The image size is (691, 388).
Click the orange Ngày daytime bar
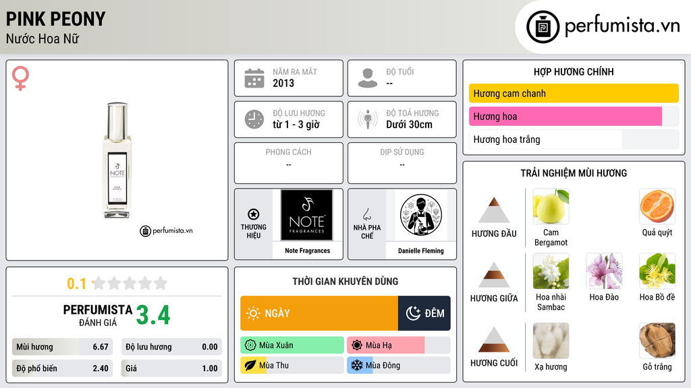(x=319, y=313)
